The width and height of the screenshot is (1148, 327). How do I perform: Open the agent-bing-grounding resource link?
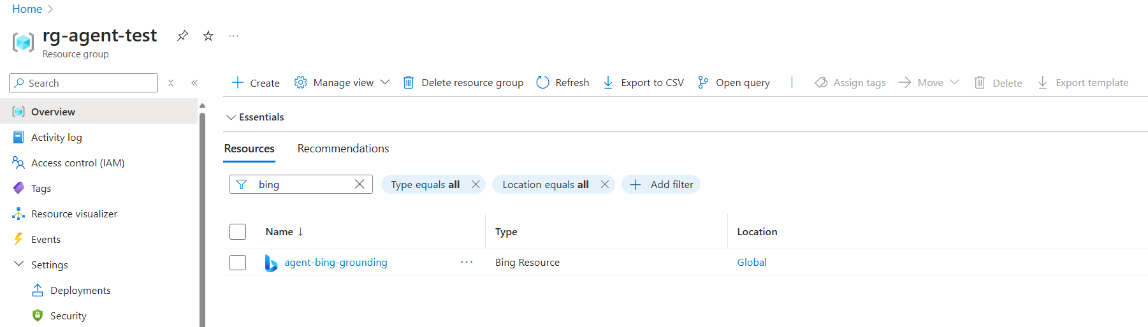tap(335, 262)
